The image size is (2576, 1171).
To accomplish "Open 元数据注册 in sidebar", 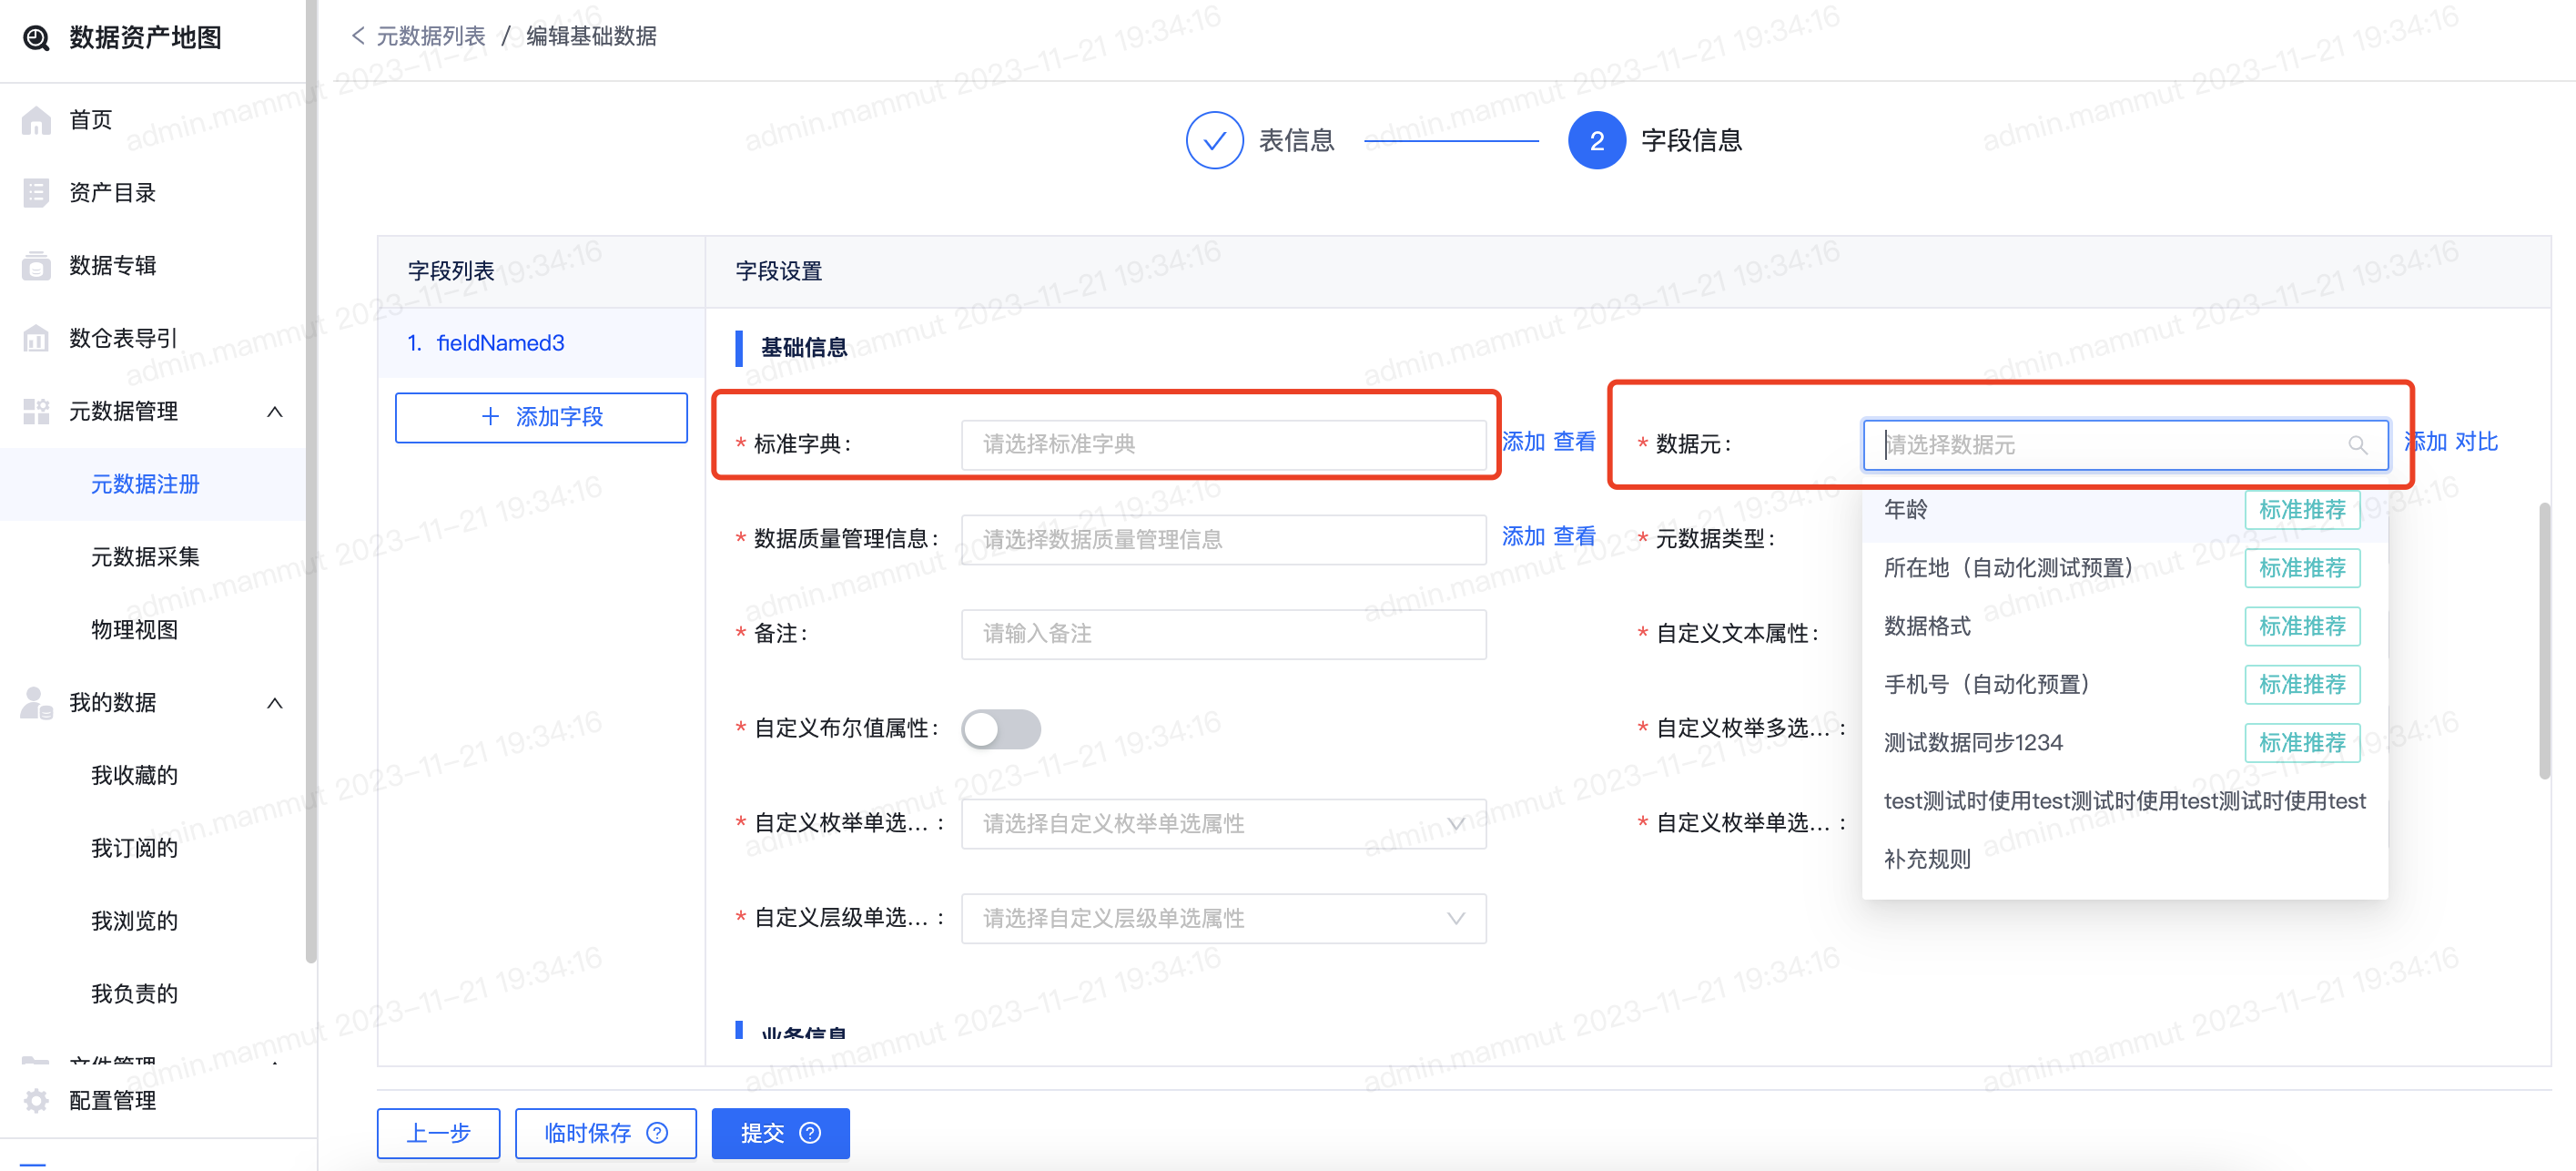I will tap(145, 485).
